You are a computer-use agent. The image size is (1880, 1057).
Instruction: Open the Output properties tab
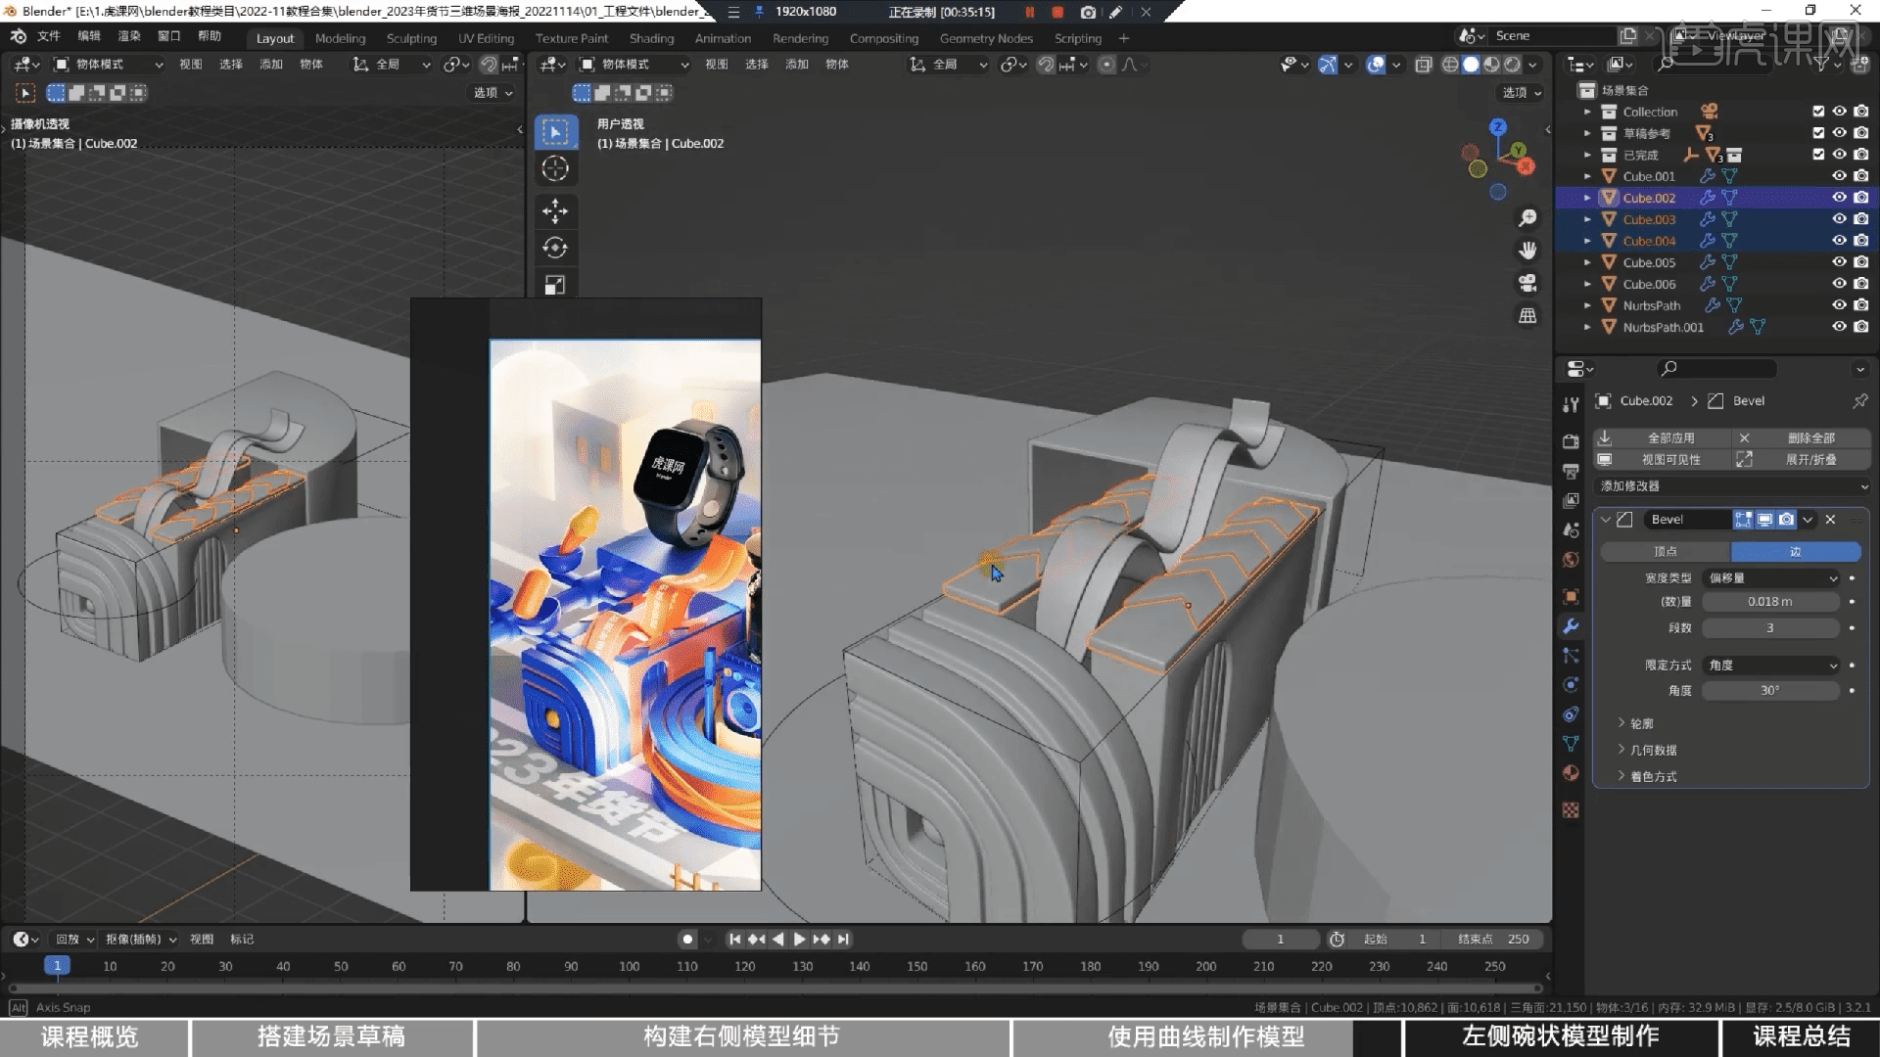click(1571, 471)
